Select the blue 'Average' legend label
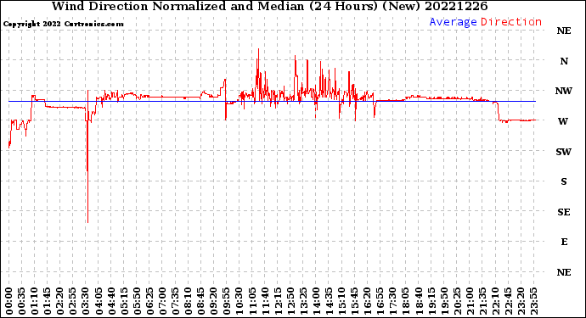The width and height of the screenshot is (586, 318). (x=453, y=22)
